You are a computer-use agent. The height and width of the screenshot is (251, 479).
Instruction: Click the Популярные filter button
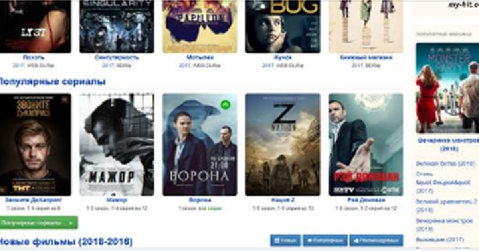pyautogui.click(x=325, y=241)
